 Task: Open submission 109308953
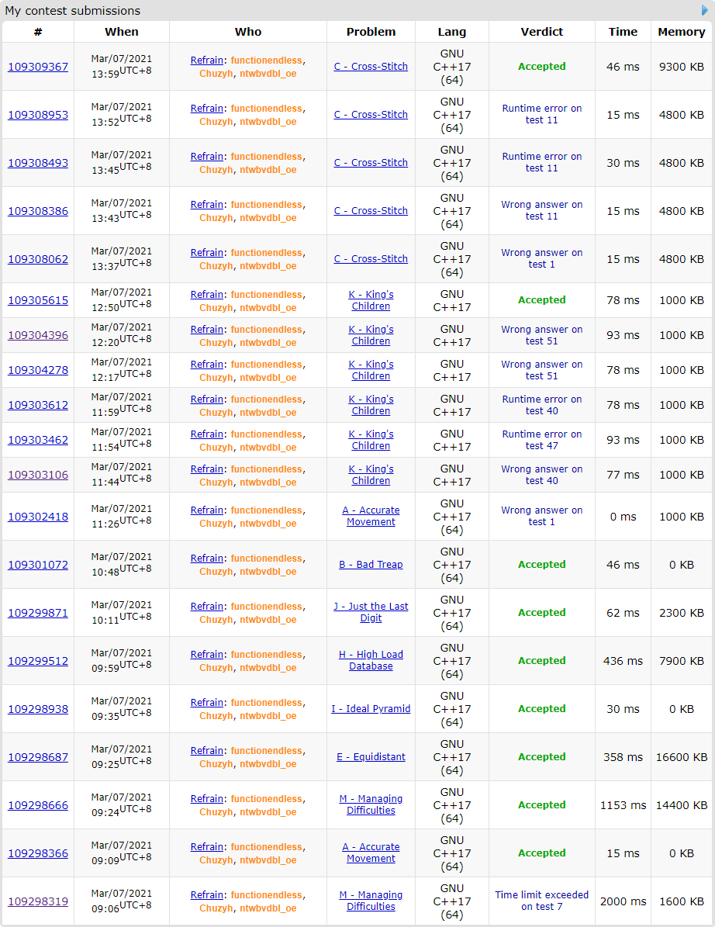tap(38, 115)
